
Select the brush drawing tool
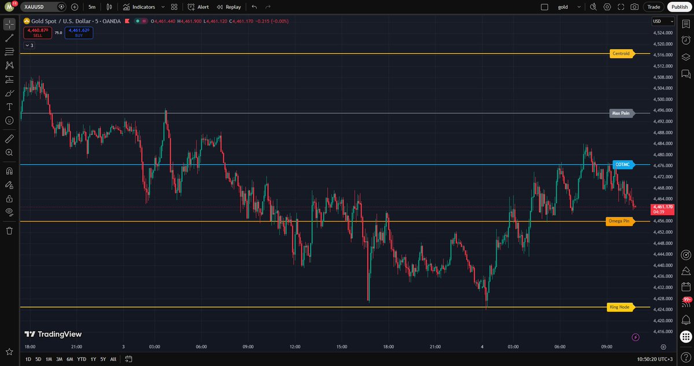point(9,93)
